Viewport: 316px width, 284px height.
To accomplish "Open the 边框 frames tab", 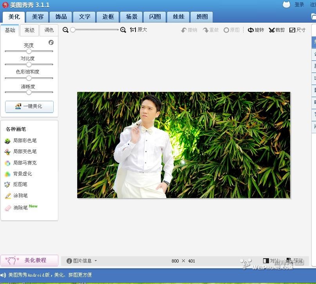I will pyautogui.click(x=108, y=17).
